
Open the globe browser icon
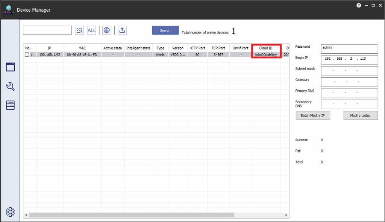(x=107, y=30)
